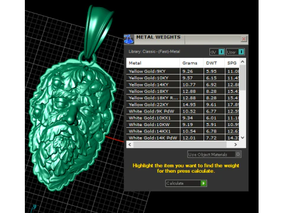Image resolution: width=284 pixels, height=213 pixels.
Task: Click the table scroll down arrow
Action: pyautogui.click(x=243, y=138)
